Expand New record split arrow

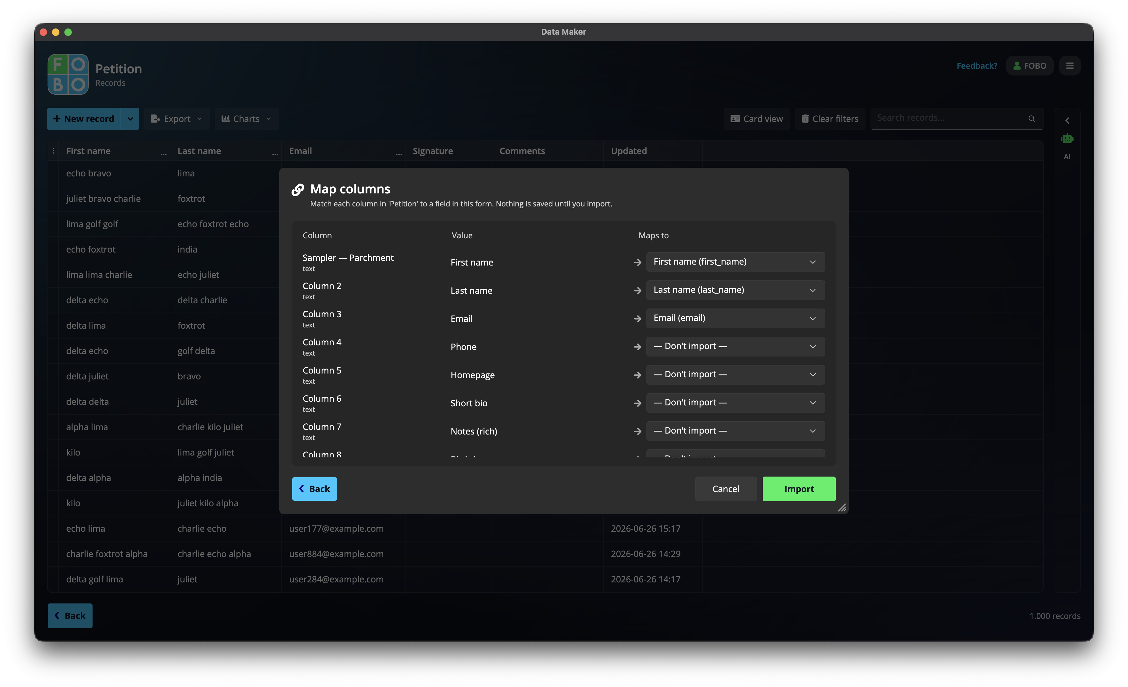tap(130, 119)
